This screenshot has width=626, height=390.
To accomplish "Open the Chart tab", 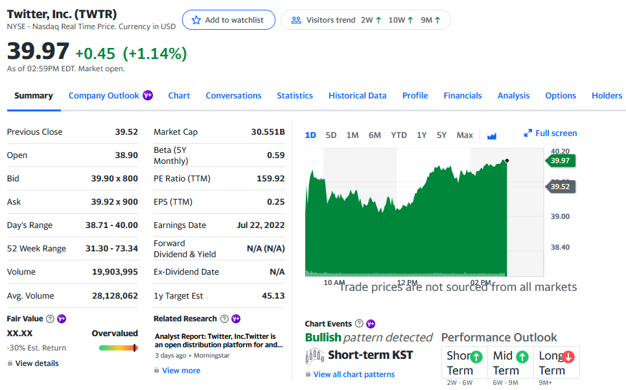I will [179, 95].
